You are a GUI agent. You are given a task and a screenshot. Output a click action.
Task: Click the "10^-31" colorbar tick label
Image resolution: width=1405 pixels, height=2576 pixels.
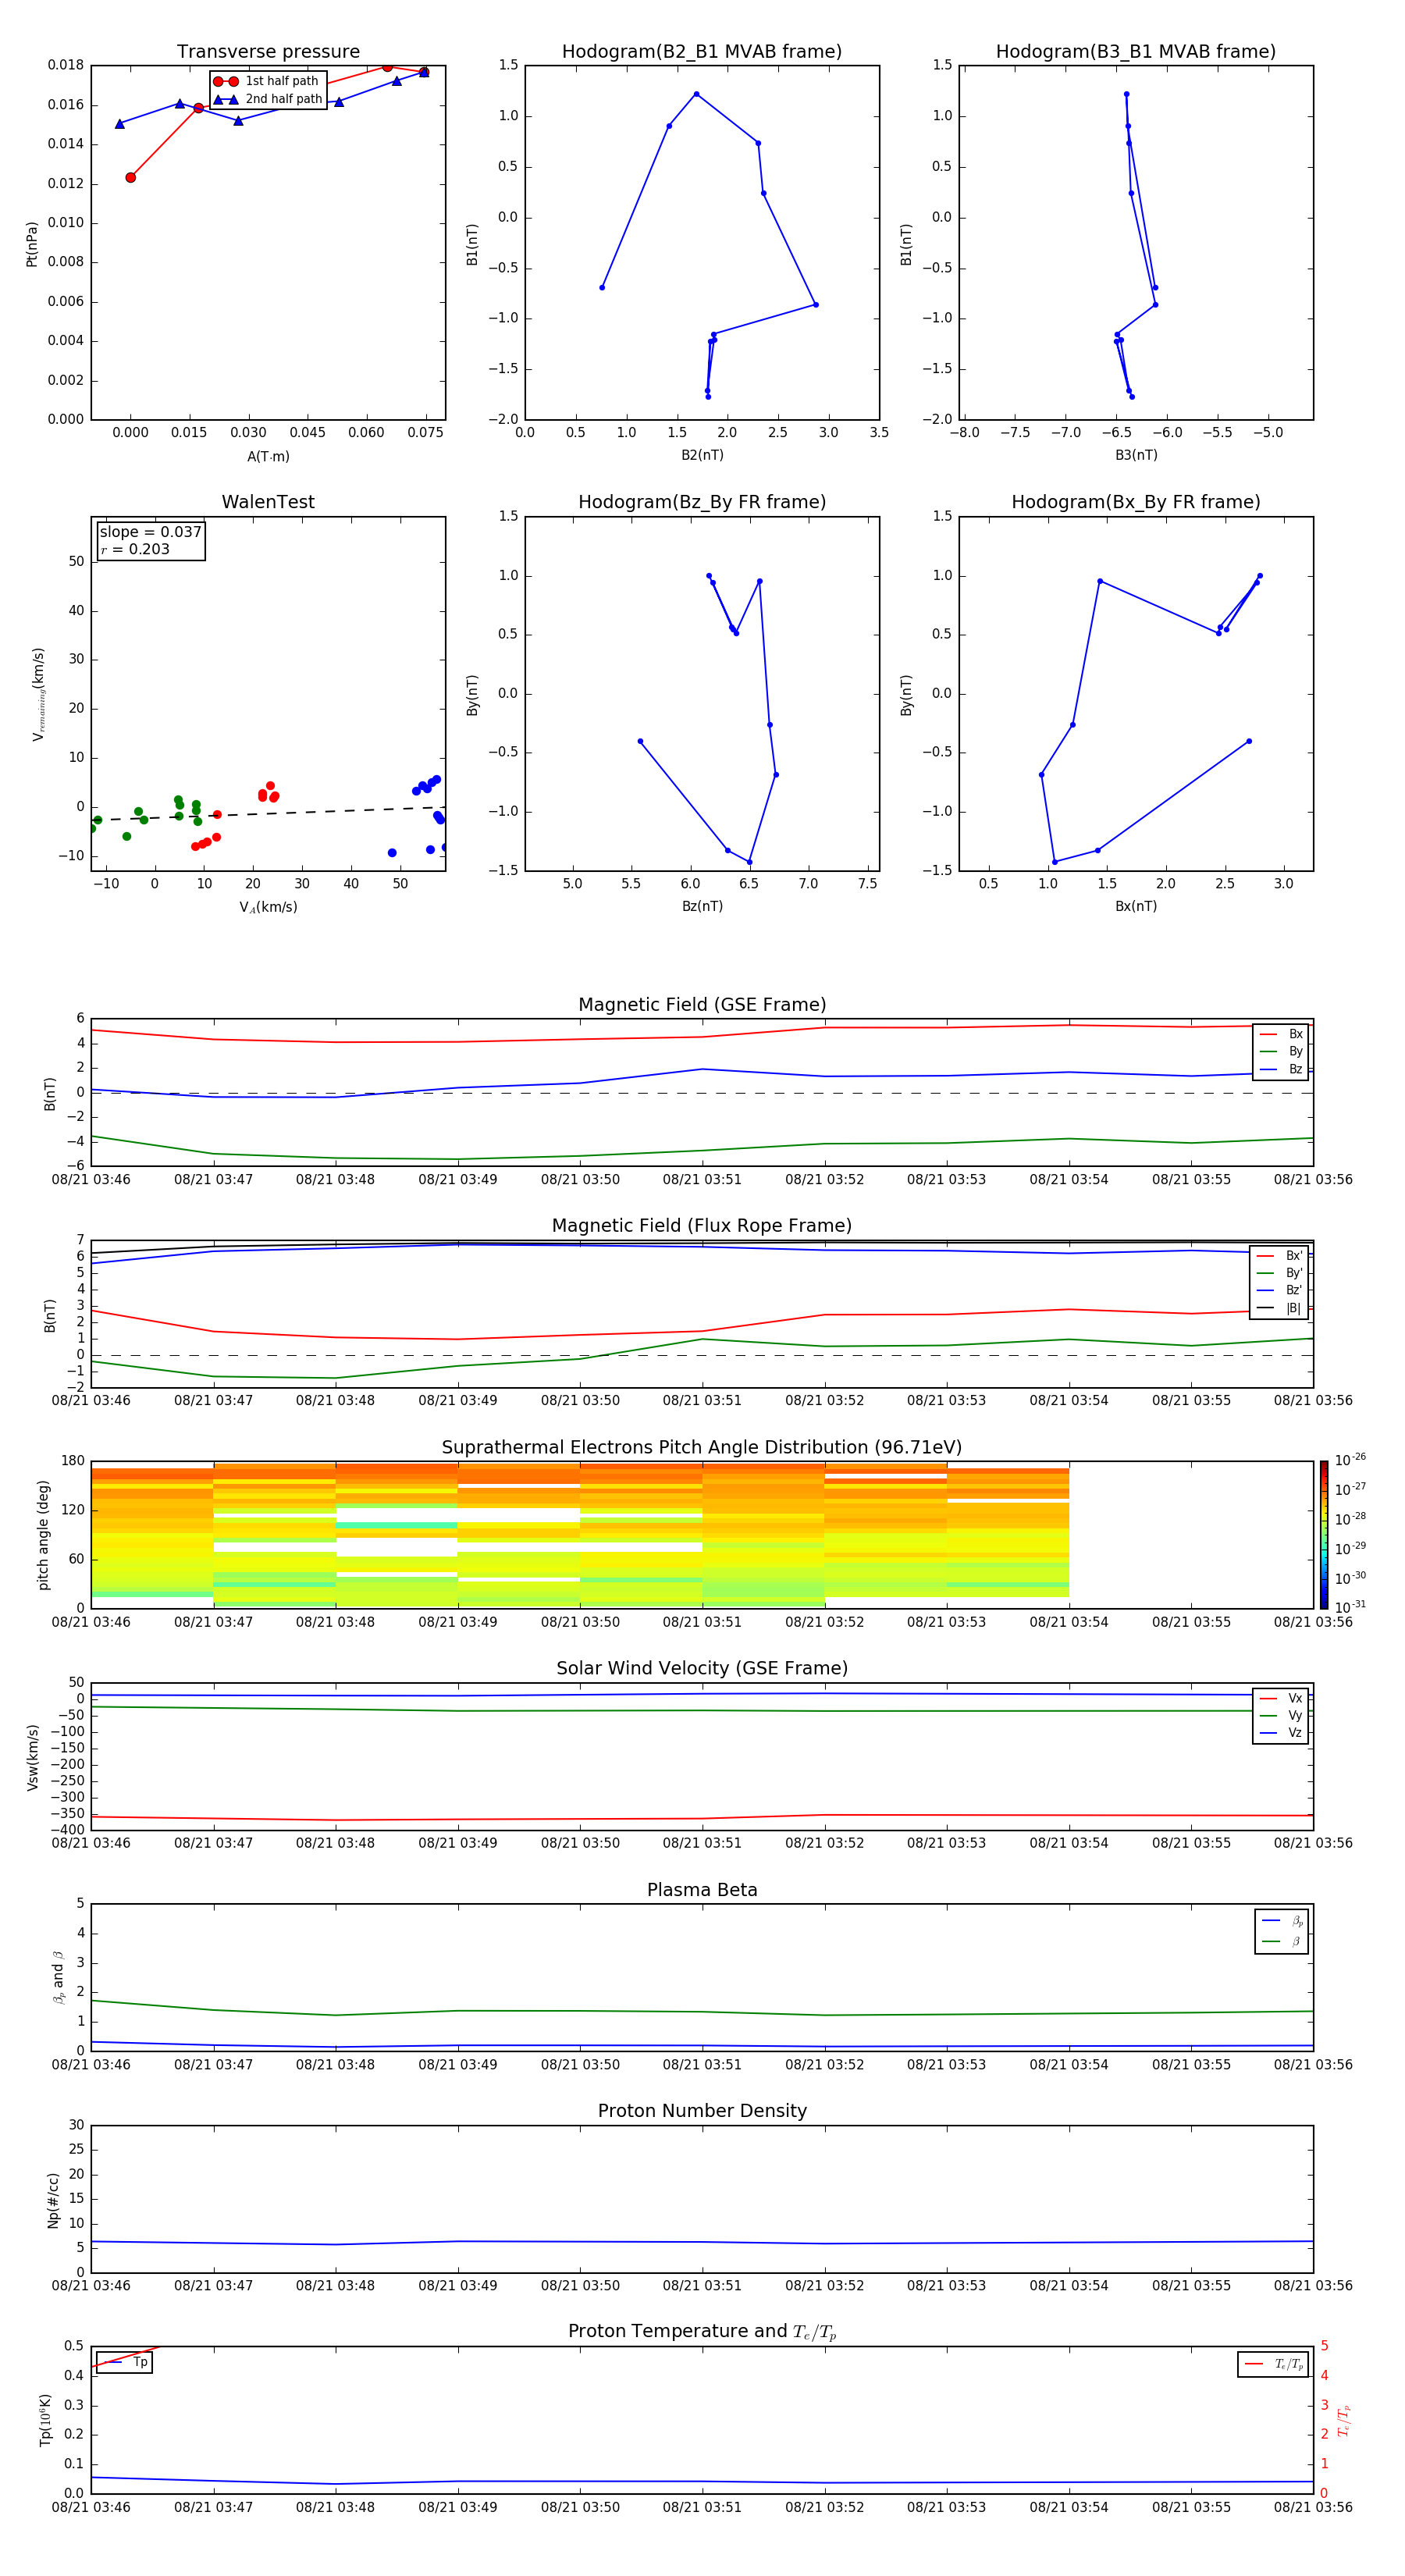point(1350,1607)
